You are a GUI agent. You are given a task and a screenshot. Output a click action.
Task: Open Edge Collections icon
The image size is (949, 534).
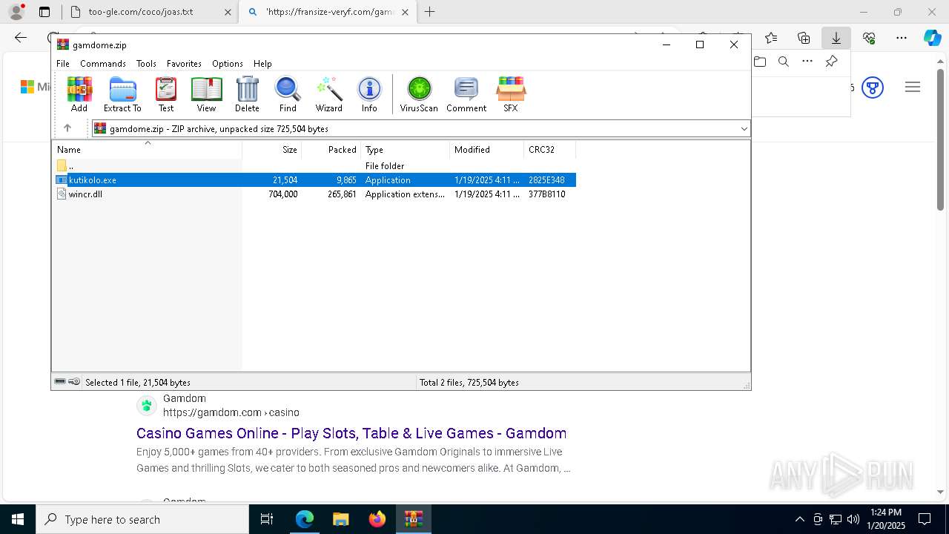(804, 38)
